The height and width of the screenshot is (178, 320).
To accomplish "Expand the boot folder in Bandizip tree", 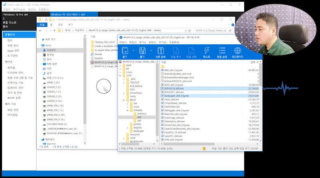I will click(120, 65).
